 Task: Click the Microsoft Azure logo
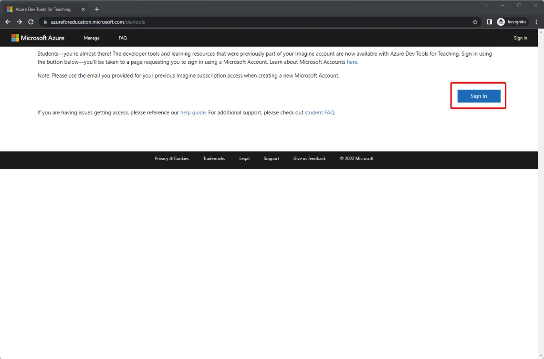(x=38, y=38)
